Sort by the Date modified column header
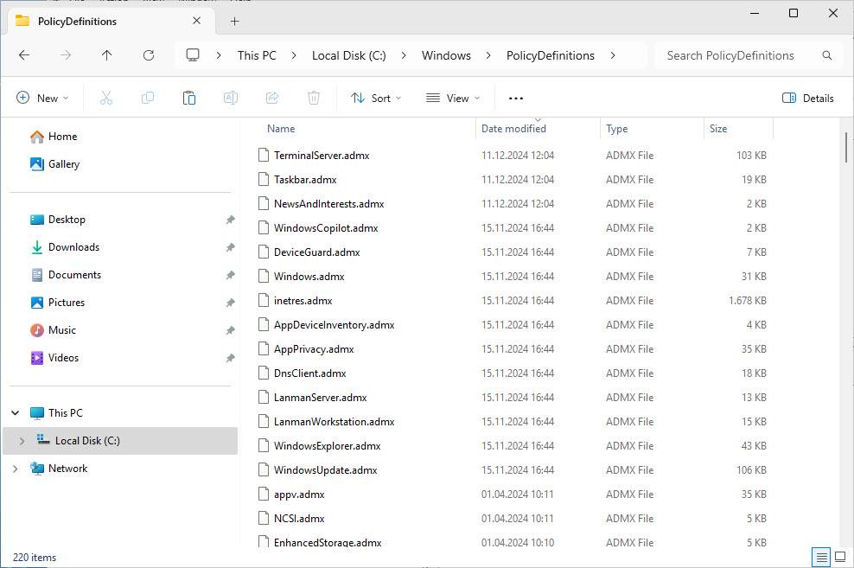The width and height of the screenshot is (854, 568). pyautogui.click(x=513, y=129)
